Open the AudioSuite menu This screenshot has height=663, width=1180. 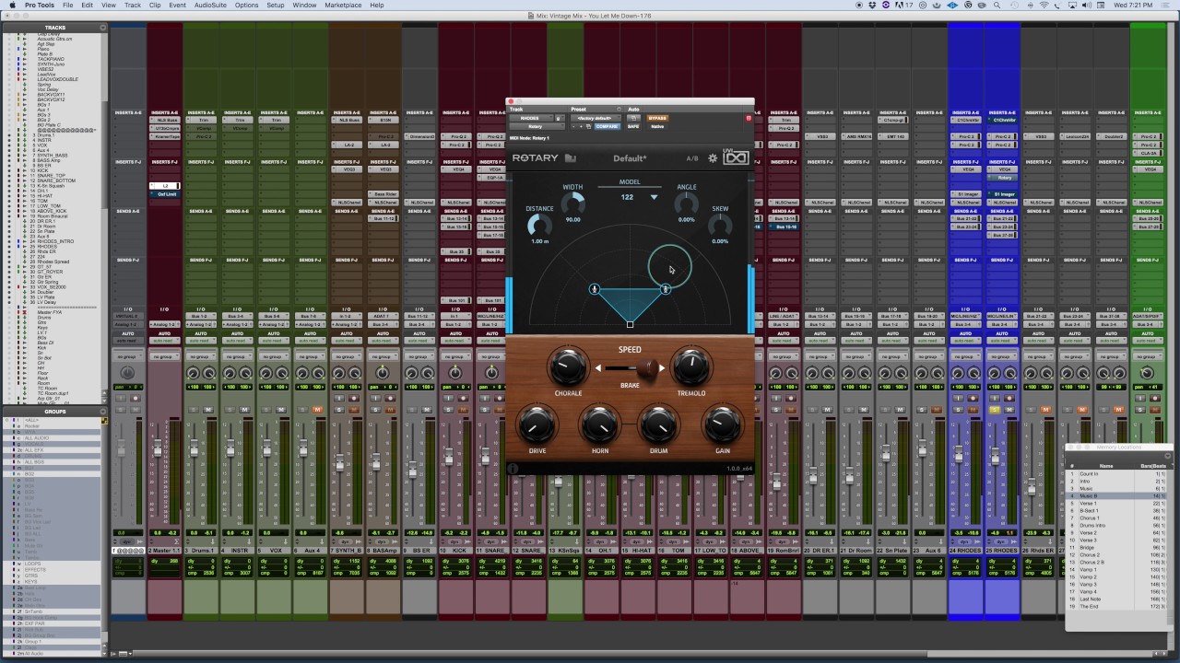coord(210,5)
